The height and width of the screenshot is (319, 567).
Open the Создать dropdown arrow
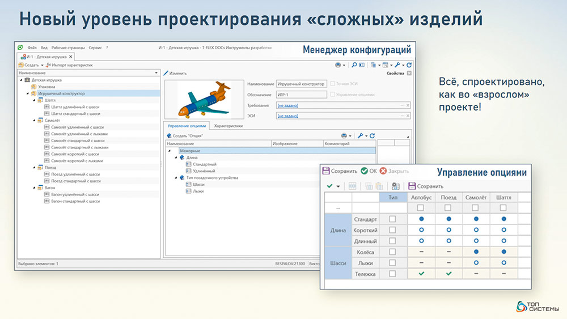(42, 65)
